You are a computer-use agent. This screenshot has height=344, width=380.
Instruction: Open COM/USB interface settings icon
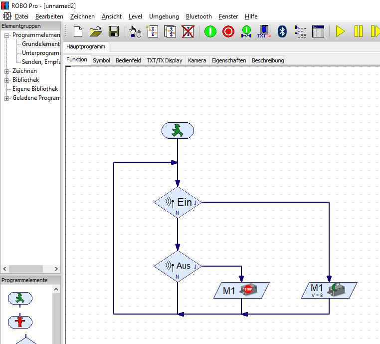[300, 31]
